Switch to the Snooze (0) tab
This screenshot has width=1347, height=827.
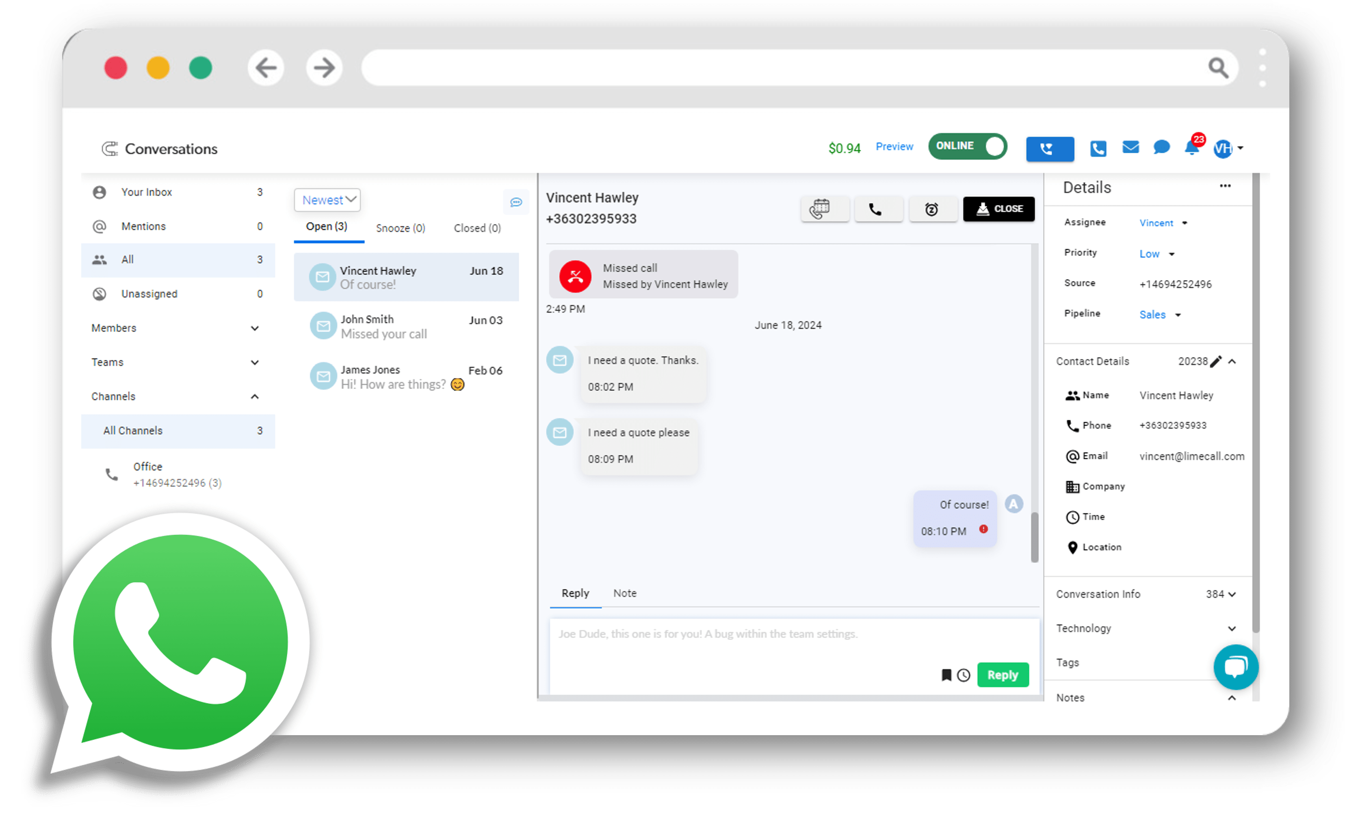[401, 228]
